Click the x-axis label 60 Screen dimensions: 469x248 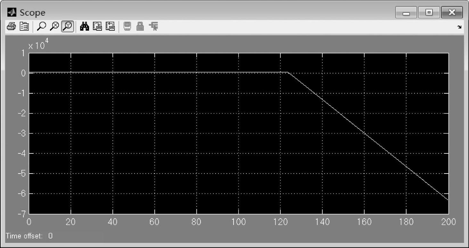click(155, 222)
